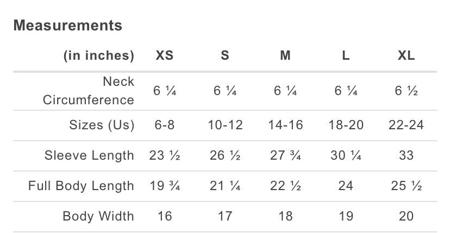Select the M full body length 22 ½
Image resolution: width=450 pixels, height=233 pixels.
pyautogui.click(x=285, y=186)
